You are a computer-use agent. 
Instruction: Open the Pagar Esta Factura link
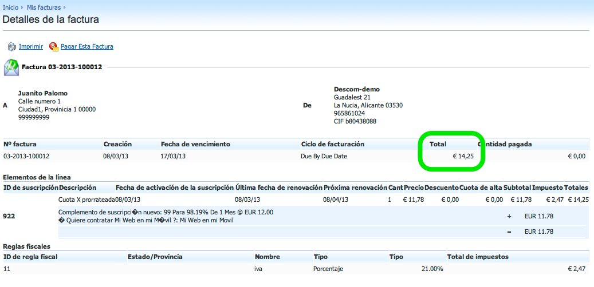pos(87,47)
